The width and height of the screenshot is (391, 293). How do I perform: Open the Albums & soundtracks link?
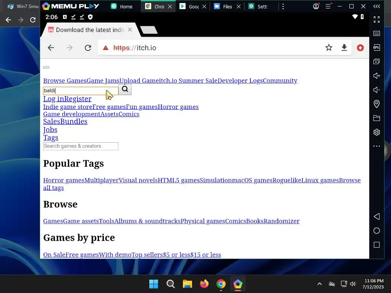pos(147,221)
